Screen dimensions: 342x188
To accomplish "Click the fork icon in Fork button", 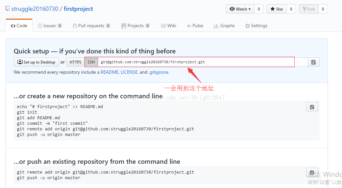I will click(305, 9).
